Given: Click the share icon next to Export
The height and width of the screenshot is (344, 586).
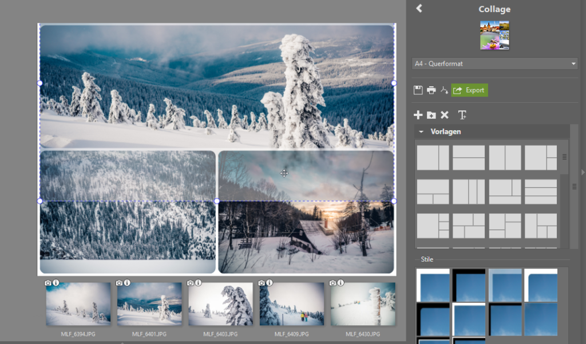Looking at the screenshot, I should 444,90.
